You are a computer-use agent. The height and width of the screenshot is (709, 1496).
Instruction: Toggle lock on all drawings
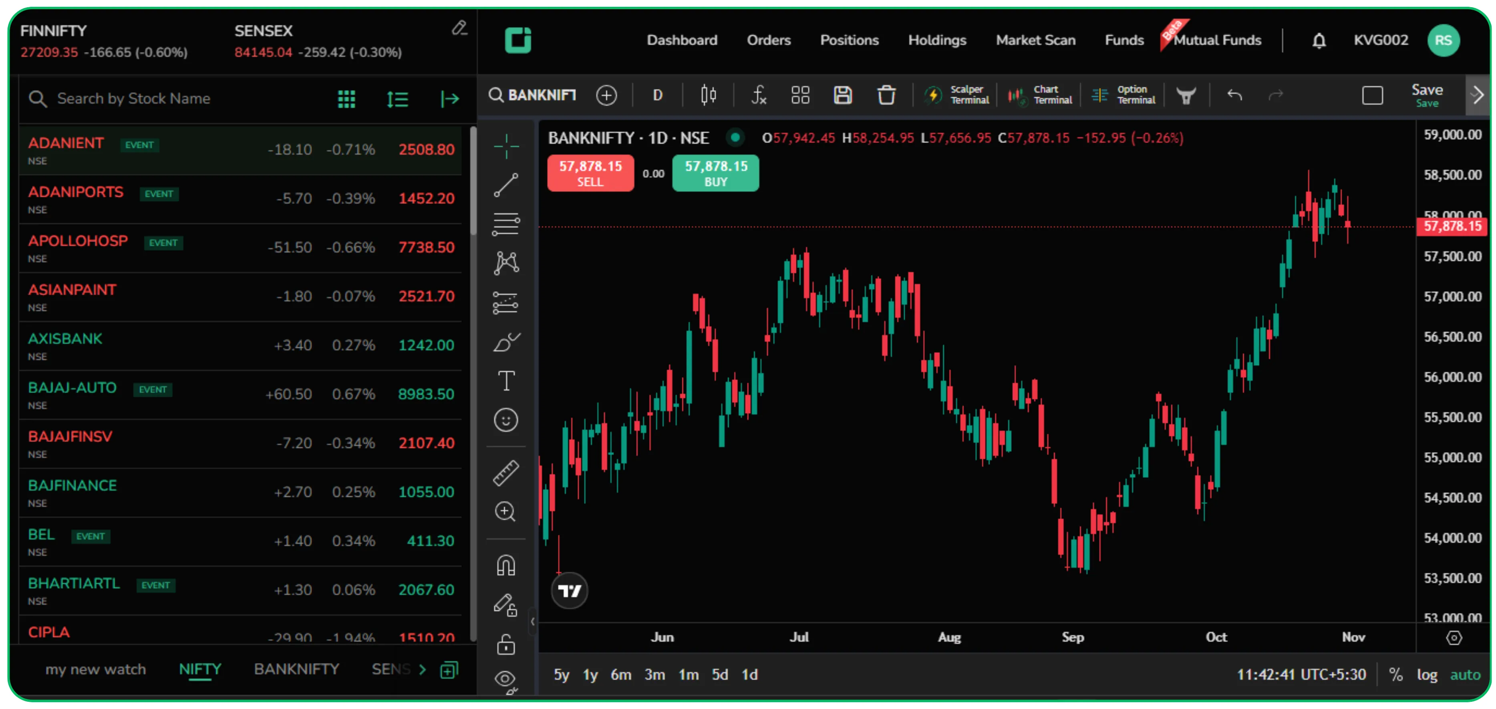tap(506, 645)
